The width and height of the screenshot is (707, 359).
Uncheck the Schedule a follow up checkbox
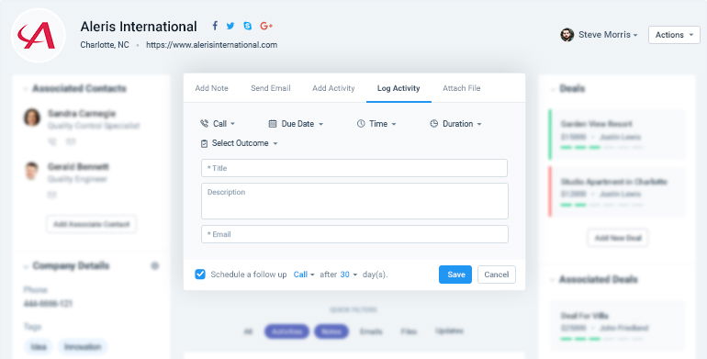pyautogui.click(x=200, y=275)
